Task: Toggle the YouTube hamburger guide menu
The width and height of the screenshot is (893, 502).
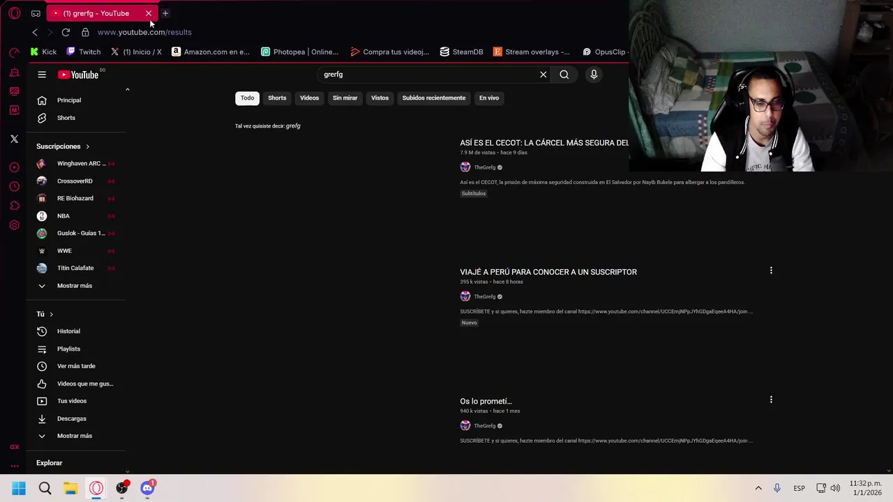Action: click(42, 75)
